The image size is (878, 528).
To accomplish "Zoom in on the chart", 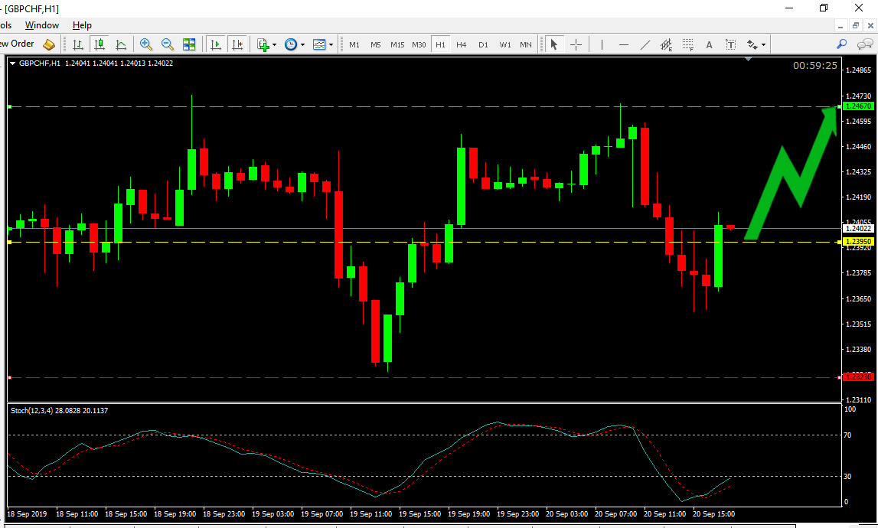I will point(145,44).
